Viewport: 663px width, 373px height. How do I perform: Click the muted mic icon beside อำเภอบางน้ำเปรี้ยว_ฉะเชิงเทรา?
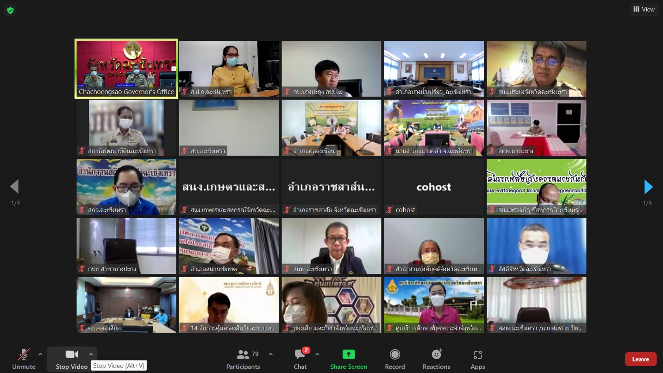[x=390, y=92]
